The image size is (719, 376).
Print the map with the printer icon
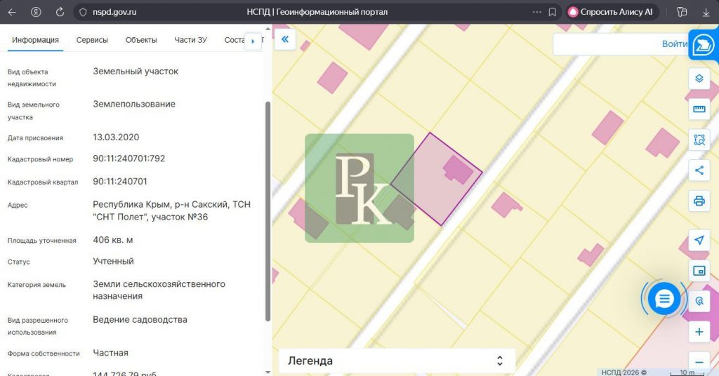coord(699,201)
